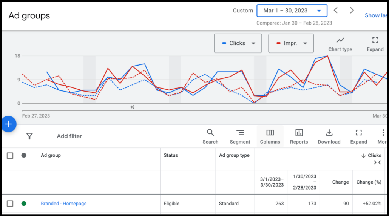The width and height of the screenshot is (389, 216).
Task: Select the Branded - Homepage checkbox
Action: point(10,204)
